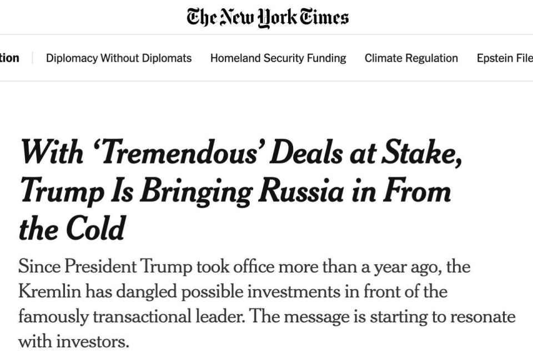Click the divider between Climate Regulation and Epstein Files
The image size is (533, 364).
click(467, 58)
